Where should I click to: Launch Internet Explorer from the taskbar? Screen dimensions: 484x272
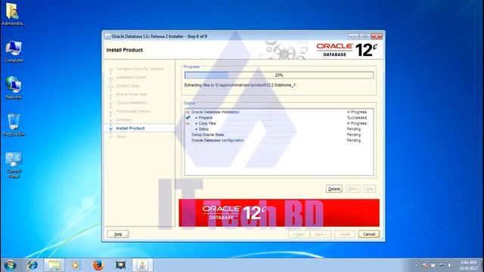(33, 265)
